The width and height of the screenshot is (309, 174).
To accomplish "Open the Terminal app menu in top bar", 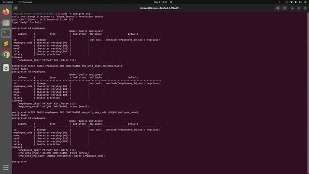I will click(25, 2).
